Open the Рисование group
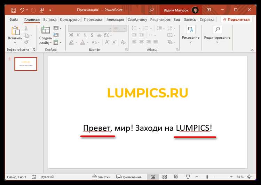This screenshot has height=185, width=261. 191,35
